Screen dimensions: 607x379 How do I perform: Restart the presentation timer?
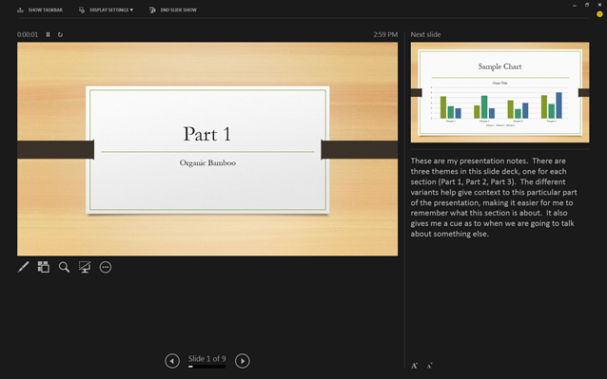tap(60, 34)
